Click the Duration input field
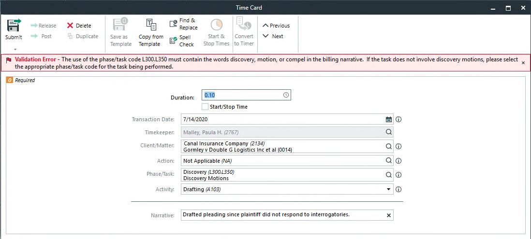This screenshot has height=239, width=531. [x=246, y=95]
